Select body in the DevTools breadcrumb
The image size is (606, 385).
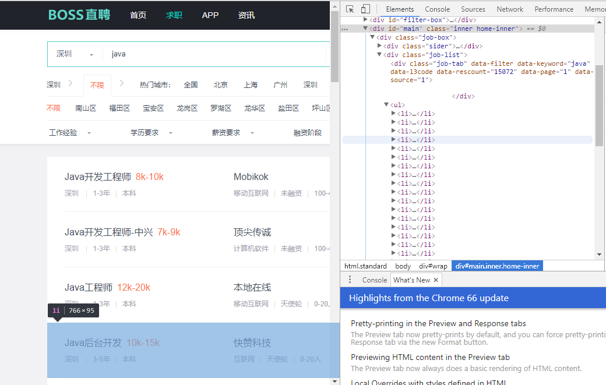pyautogui.click(x=403, y=266)
